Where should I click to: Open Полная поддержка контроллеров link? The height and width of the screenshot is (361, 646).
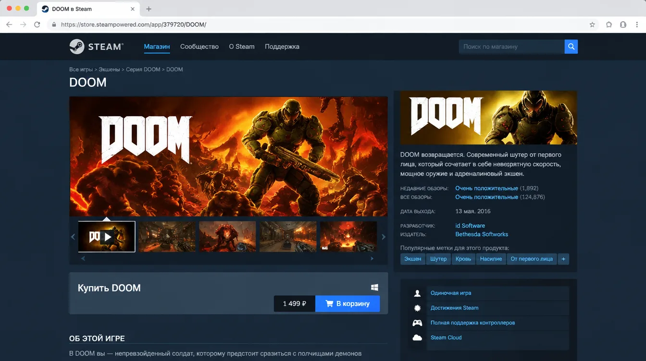tap(472, 323)
